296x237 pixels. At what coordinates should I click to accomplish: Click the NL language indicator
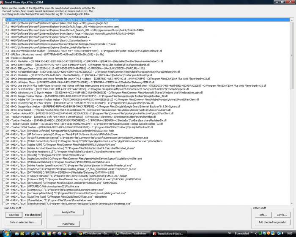pos(230,233)
